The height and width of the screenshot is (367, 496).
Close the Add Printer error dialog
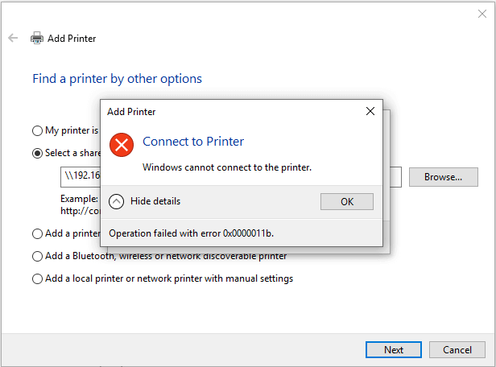(x=370, y=112)
